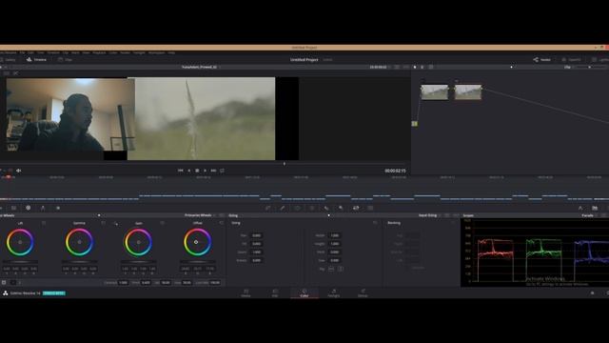Open the clip name dropdown above viewer
Screen dimensions: 609x343
[201, 67]
